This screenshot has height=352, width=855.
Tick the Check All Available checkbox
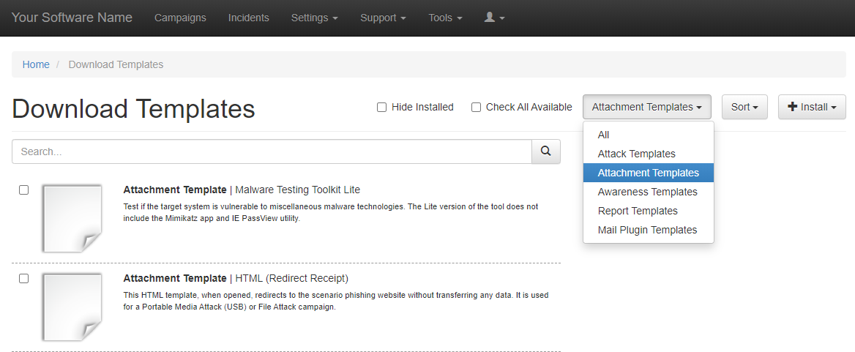pyautogui.click(x=476, y=108)
